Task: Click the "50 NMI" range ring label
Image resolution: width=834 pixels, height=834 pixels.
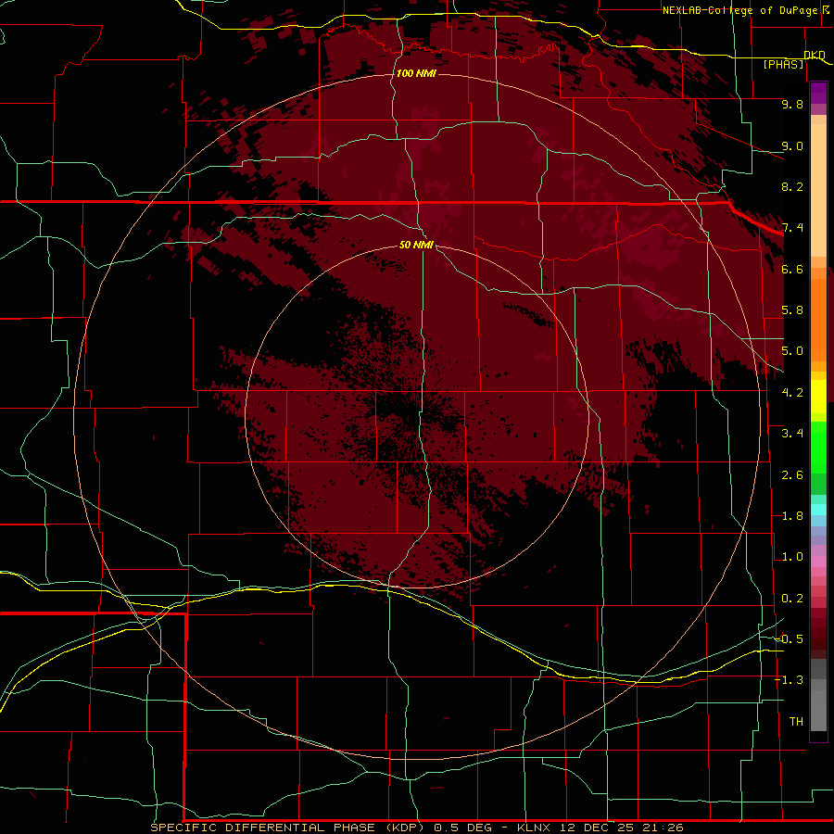Action: pos(416,245)
